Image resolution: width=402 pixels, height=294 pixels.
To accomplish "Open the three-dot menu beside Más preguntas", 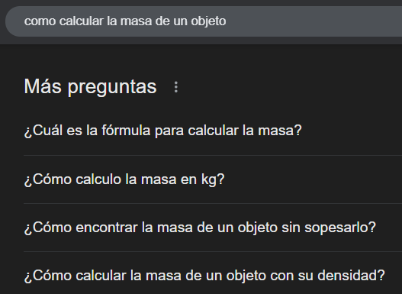I will pyautogui.click(x=176, y=87).
